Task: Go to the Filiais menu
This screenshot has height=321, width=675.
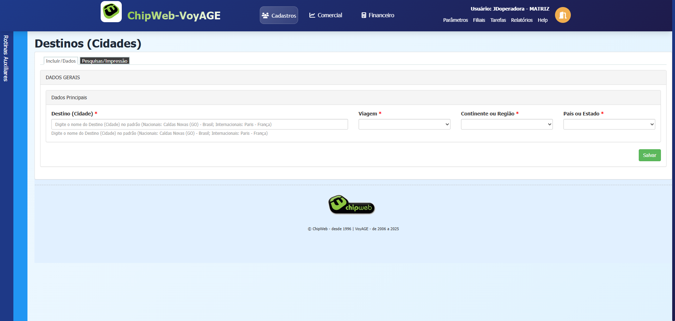Action: coord(479,20)
